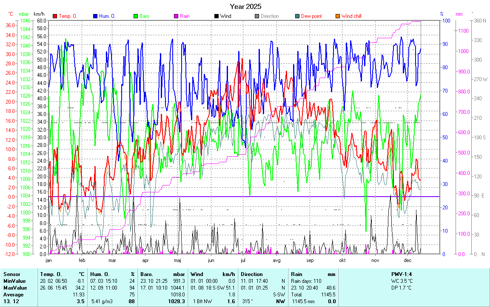This screenshot has height=307, width=490.
Task: Click the blue Hum. O. legend swatch
Action: coord(95,16)
